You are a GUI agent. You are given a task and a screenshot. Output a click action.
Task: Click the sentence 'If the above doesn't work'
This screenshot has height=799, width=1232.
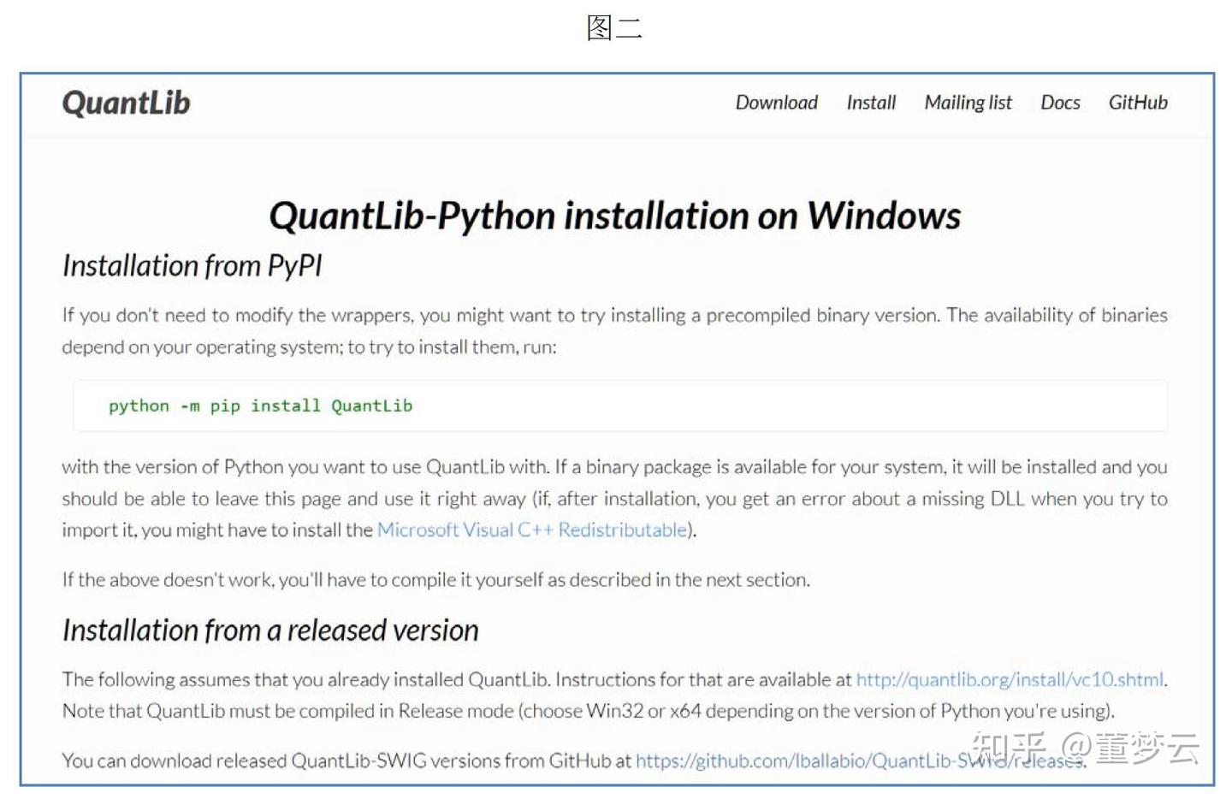[x=435, y=580]
